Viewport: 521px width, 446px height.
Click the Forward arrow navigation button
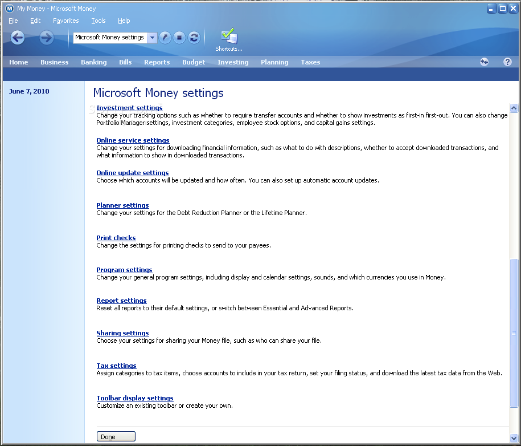47,37
